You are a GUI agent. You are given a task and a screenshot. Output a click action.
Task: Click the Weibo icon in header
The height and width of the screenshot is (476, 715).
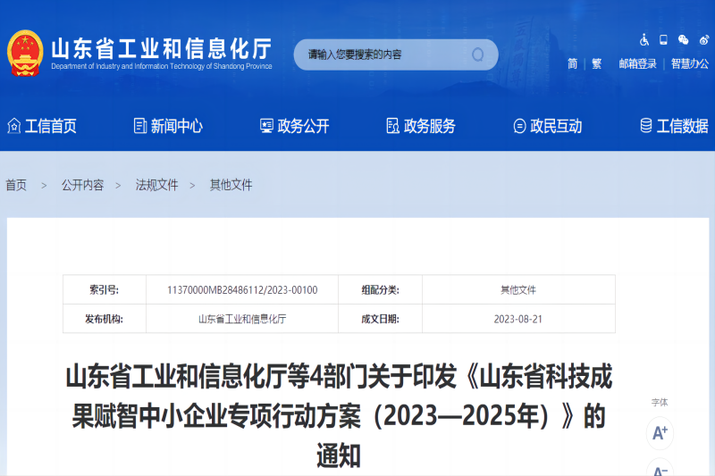tap(702, 39)
